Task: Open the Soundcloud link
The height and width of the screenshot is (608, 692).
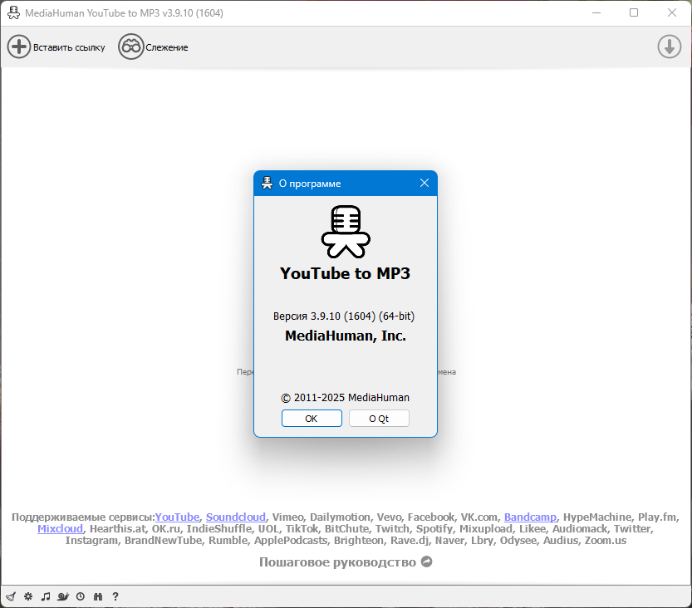Action: tap(236, 517)
